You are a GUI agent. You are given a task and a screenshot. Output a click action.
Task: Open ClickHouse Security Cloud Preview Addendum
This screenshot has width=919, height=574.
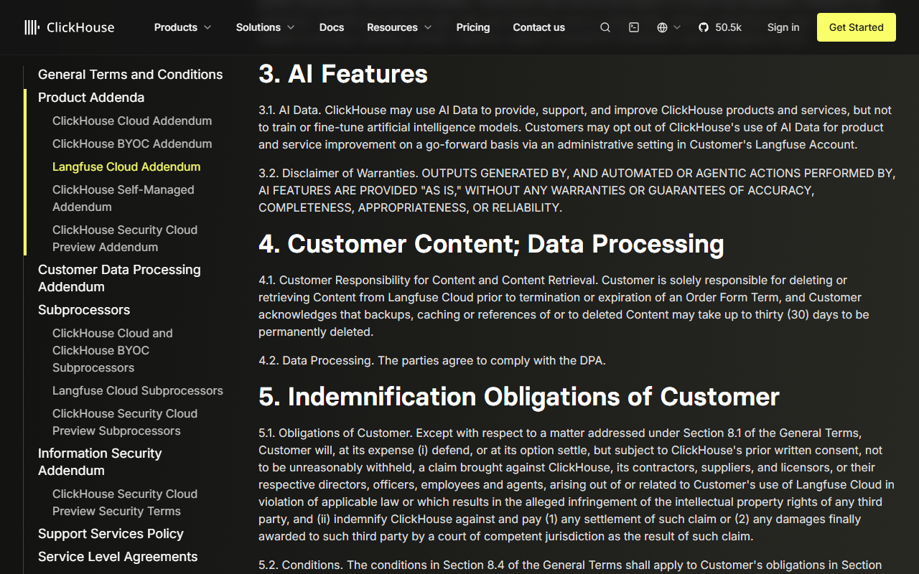point(125,238)
